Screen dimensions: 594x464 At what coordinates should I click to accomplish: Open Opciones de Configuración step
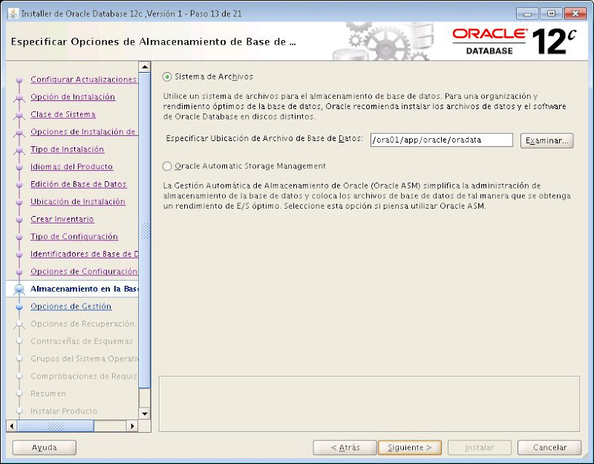84,271
